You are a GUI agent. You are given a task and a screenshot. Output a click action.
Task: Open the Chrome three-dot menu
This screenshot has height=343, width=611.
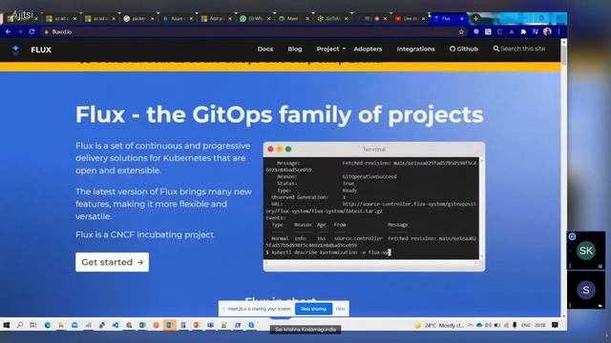pyautogui.click(x=558, y=31)
